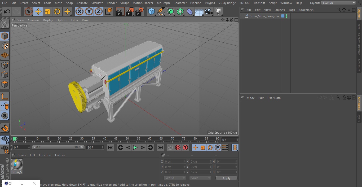Click the search icon in Object Manager
Screen dimensions: 362x187
pyautogui.click(x=339, y=10)
